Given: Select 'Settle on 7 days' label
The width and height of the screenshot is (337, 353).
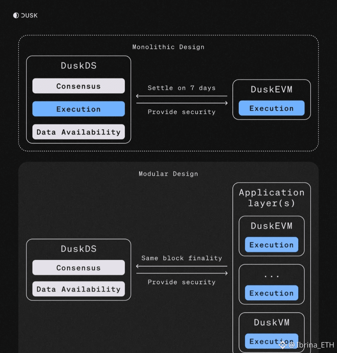Looking at the screenshot, I should (x=182, y=88).
